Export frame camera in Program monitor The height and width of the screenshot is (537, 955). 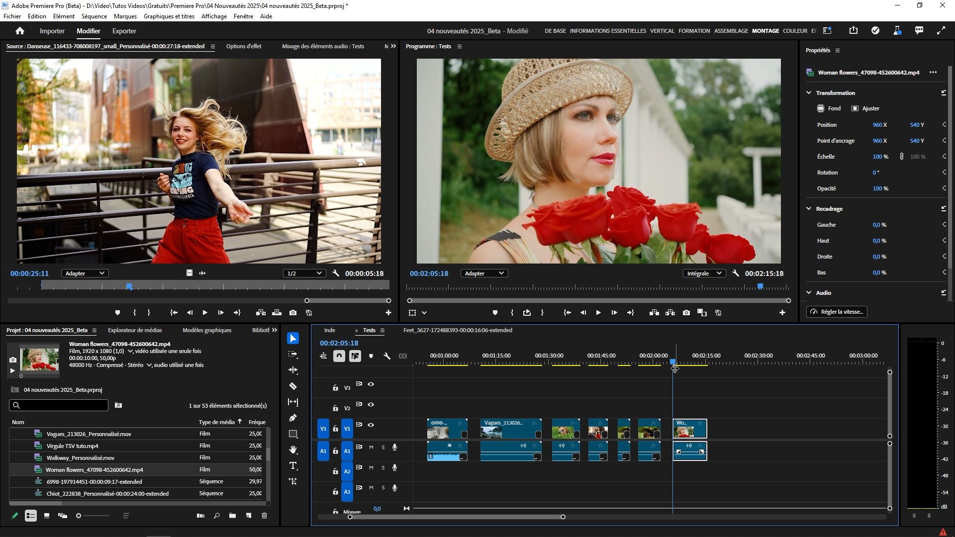click(x=686, y=313)
